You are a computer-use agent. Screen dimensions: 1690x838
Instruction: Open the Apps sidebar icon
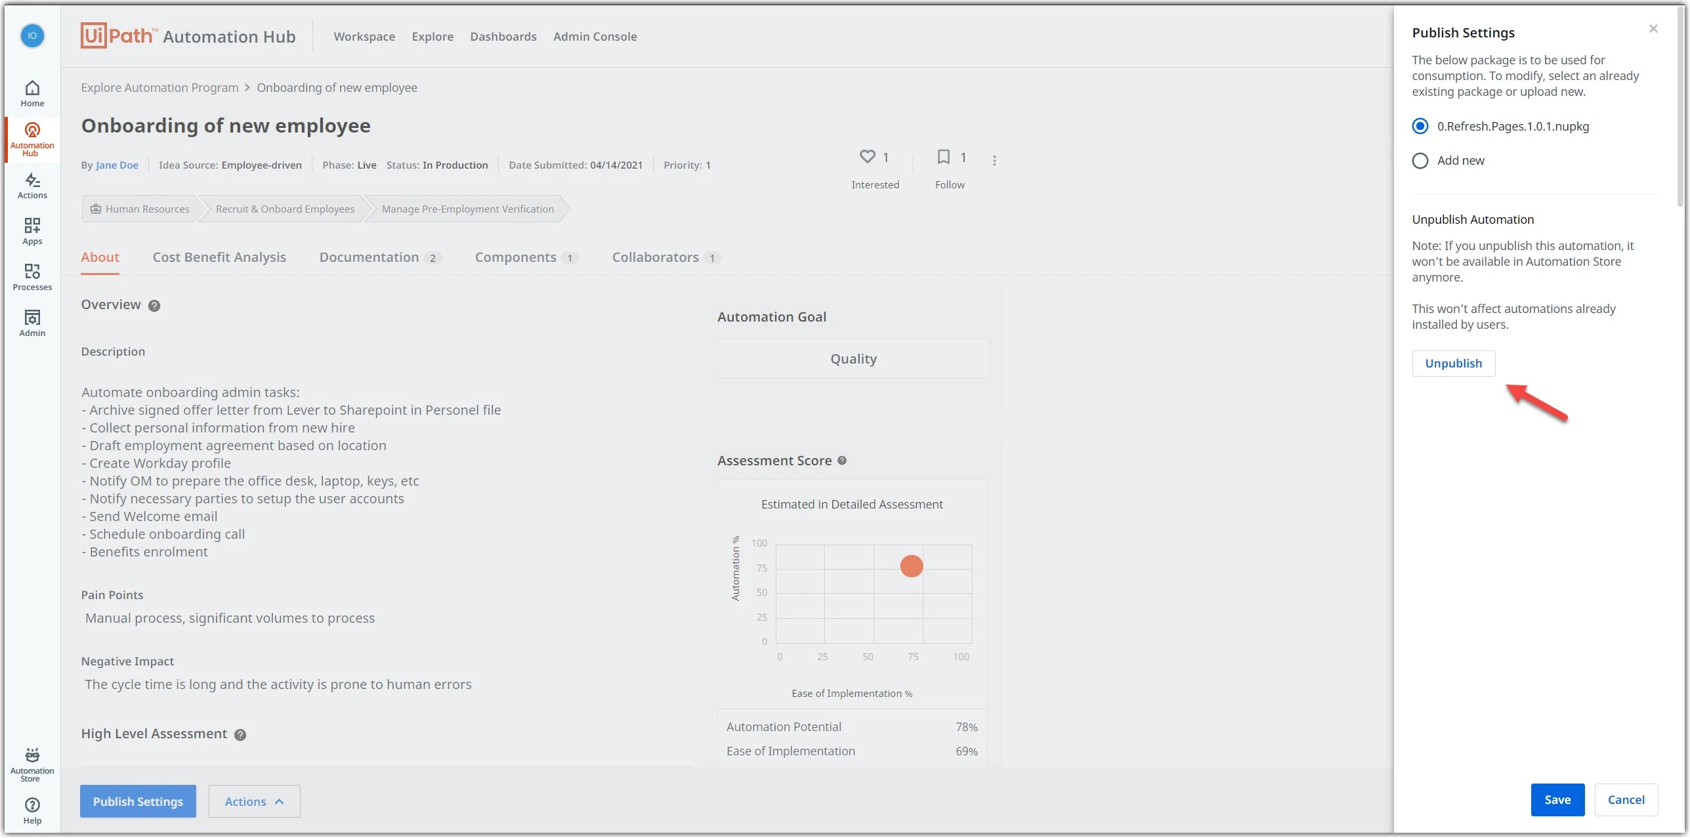pyautogui.click(x=32, y=232)
